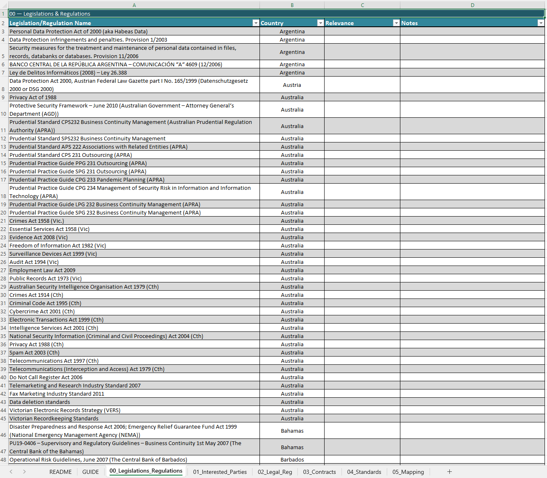Select the 04_Standards sheet tab
This screenshot has width=547, height=478.
pyautogui.click(x=364, y=472)
